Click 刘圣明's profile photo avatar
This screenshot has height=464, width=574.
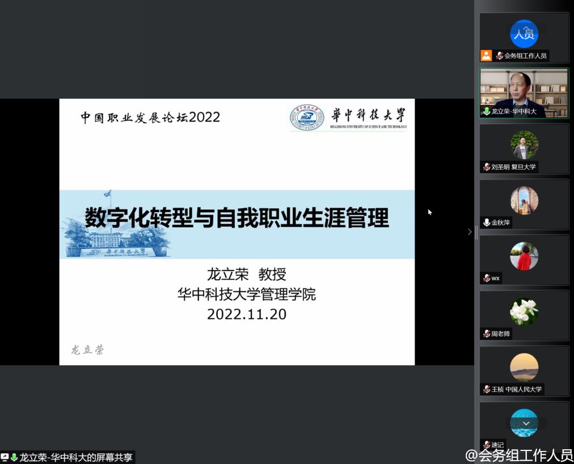[x=524, y=145]
